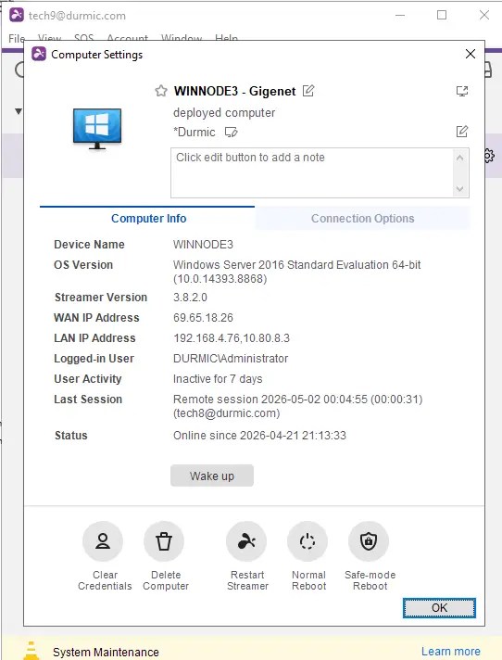Close the Computer Settings dialog
Screen dimensions: 502x660
click(471, 54)
